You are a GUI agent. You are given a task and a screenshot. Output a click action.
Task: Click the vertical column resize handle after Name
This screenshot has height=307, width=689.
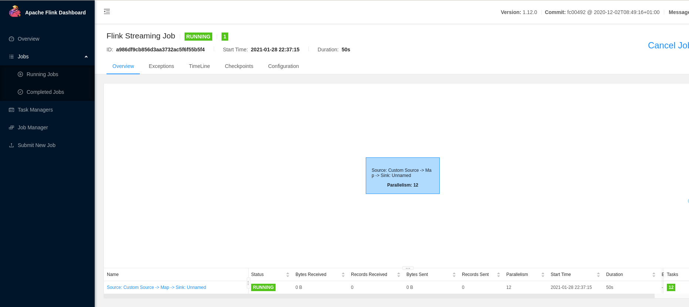click(248, 283)
